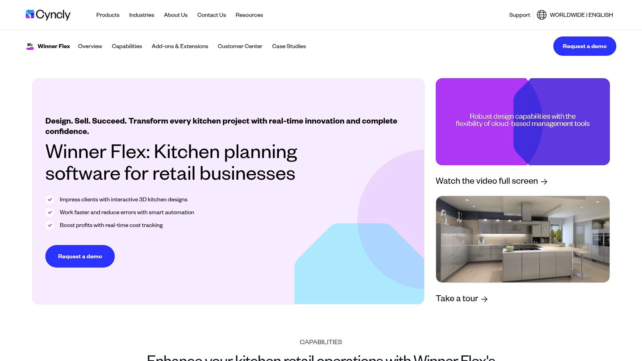The image size is (642, 361).
Task: Click Watch the video full screen link
Action: (487, 181)
